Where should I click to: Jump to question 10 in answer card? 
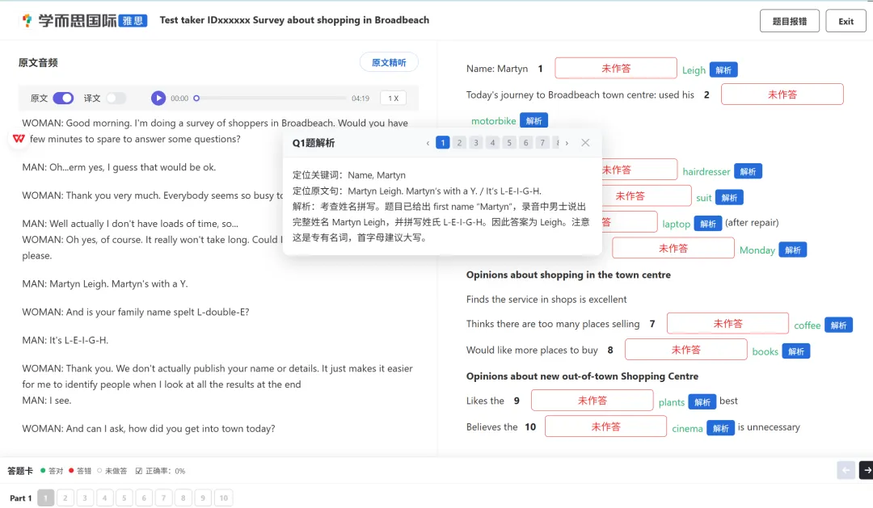223,498
